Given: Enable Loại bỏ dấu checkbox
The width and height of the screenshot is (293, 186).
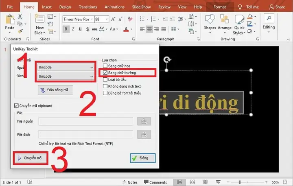Looking at the screenshot, I should (x=105, y=79).
